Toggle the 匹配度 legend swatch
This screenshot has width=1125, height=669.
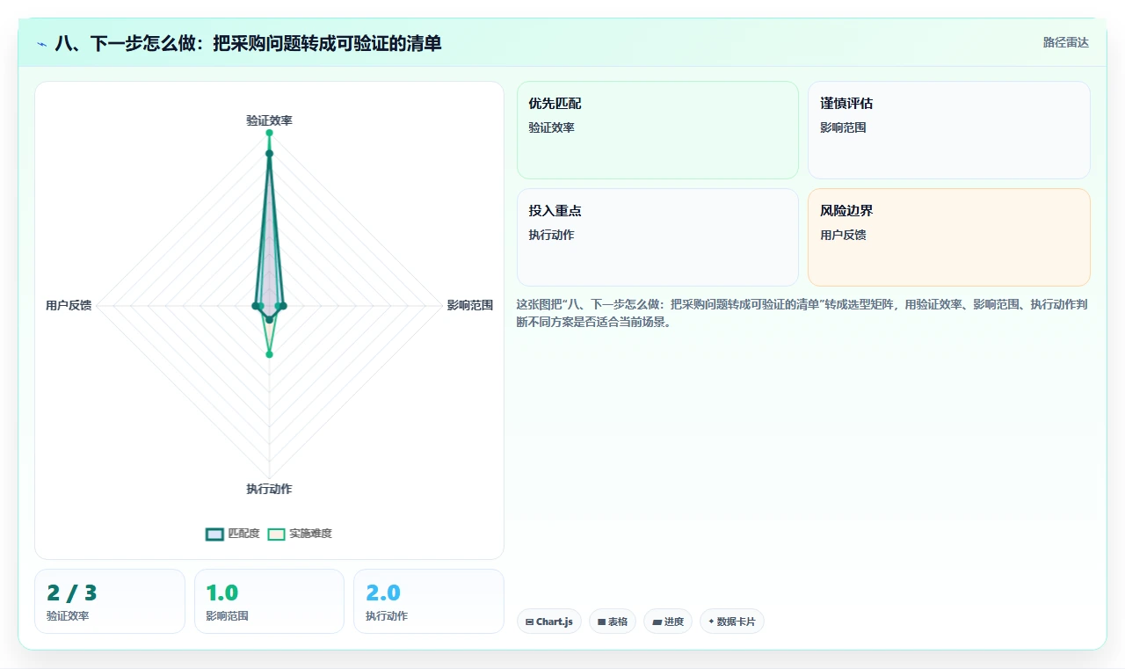point(214,534)
